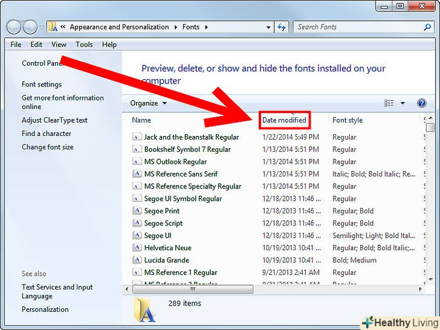The height and width of the screenshot is (330, 440).
Task: Click the 289 items count text
Action: pyautogui.click(x=185, y=303)
